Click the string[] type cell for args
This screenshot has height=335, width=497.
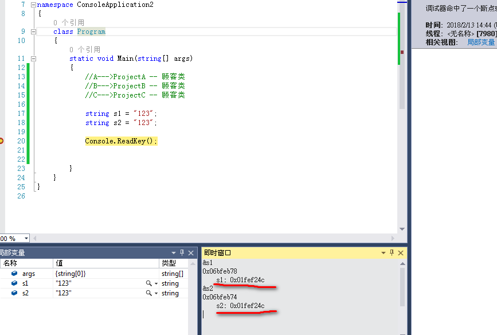(x=173, y=274)
